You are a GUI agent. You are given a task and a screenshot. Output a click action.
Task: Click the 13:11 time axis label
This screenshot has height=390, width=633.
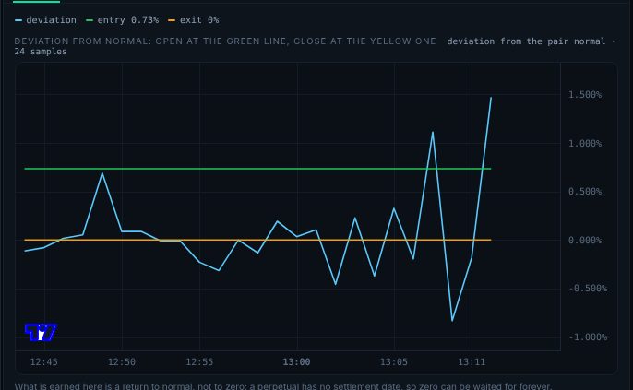pos(472,362)
